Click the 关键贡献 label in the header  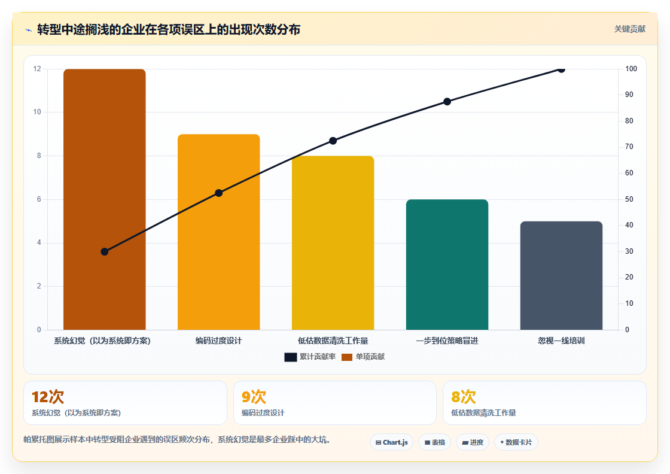click(630, 29)
